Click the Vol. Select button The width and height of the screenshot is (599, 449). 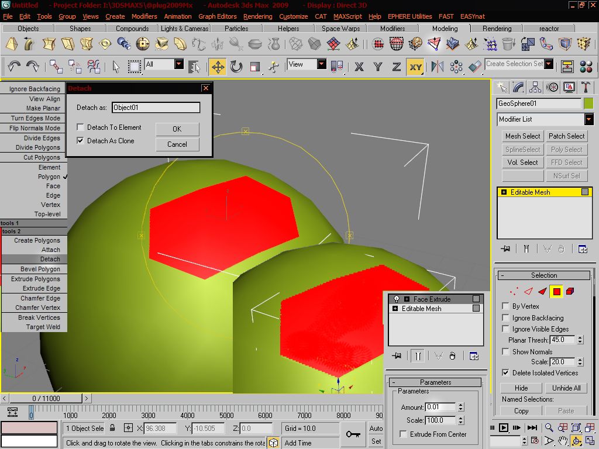[x=522, y=163]
